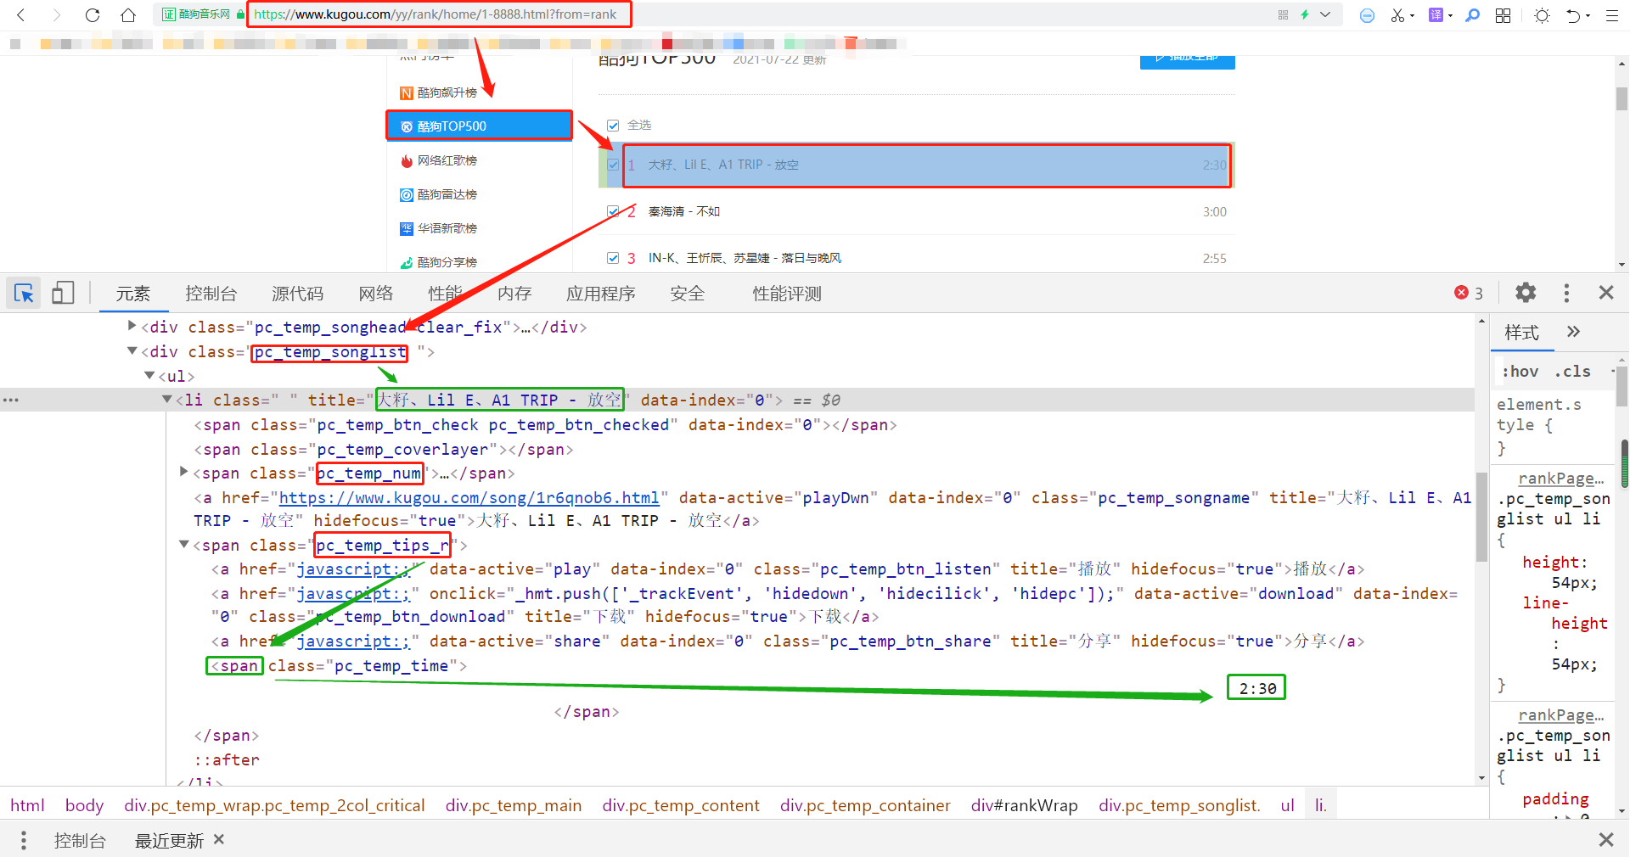Image resolution: width=1630 pixels, height=857 pixels.
Task: Select the inspect element cursor icon in DevTools
Action: 23,293
